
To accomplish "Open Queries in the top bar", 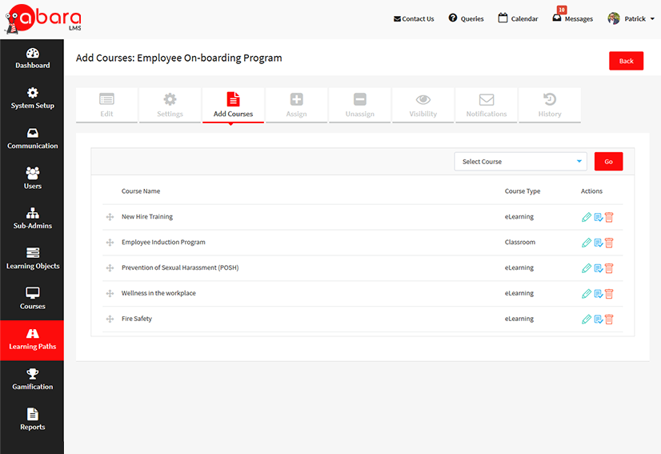I will tap(466, 18).
